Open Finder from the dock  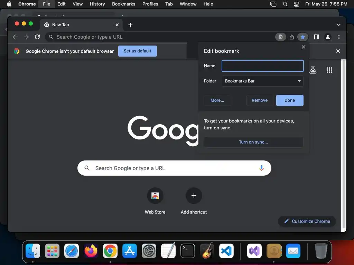33,251
